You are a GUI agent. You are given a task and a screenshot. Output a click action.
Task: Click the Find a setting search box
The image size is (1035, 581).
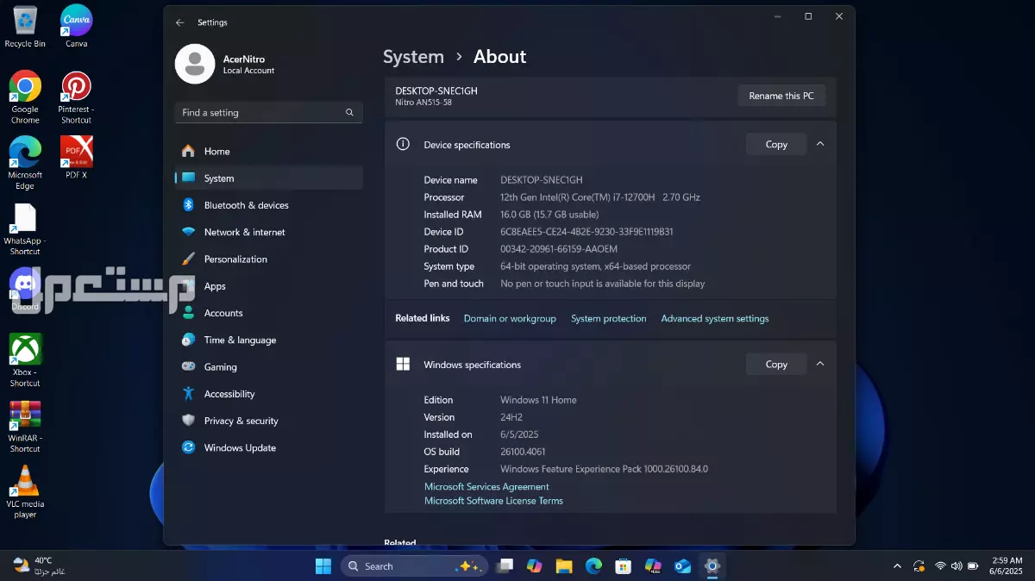point(268,112)
